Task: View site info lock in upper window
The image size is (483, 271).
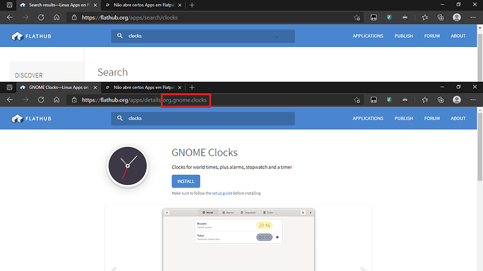Action: pyautogui.click(x=74, y=18)
